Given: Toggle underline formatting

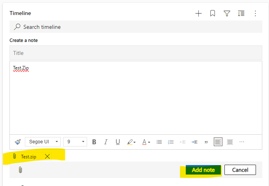Looking at the screenshot, I should tap(118, 142).
